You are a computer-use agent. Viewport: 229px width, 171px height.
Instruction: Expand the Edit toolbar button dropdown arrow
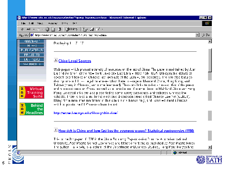tap(102, 29)
